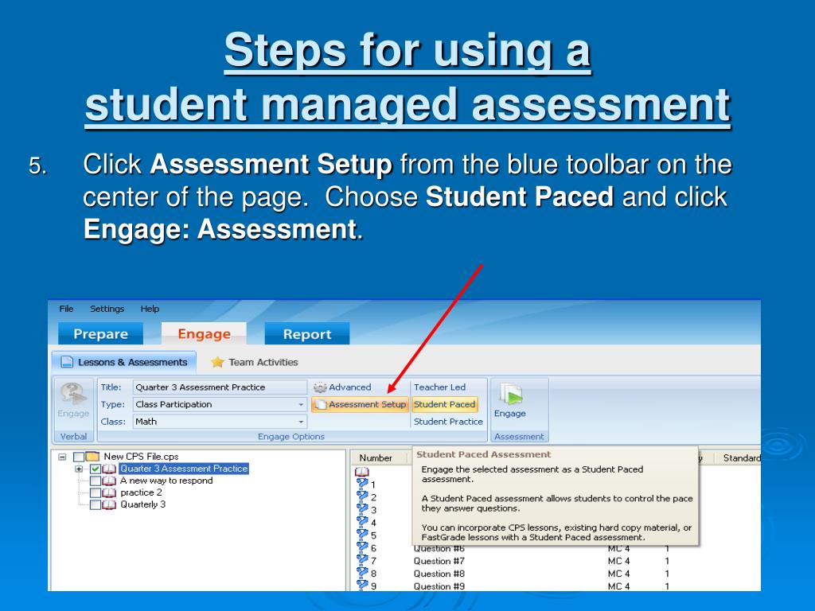Click the question icon for row 5
Viewport: 815px width, 611px height.
[x=362, y=535]
